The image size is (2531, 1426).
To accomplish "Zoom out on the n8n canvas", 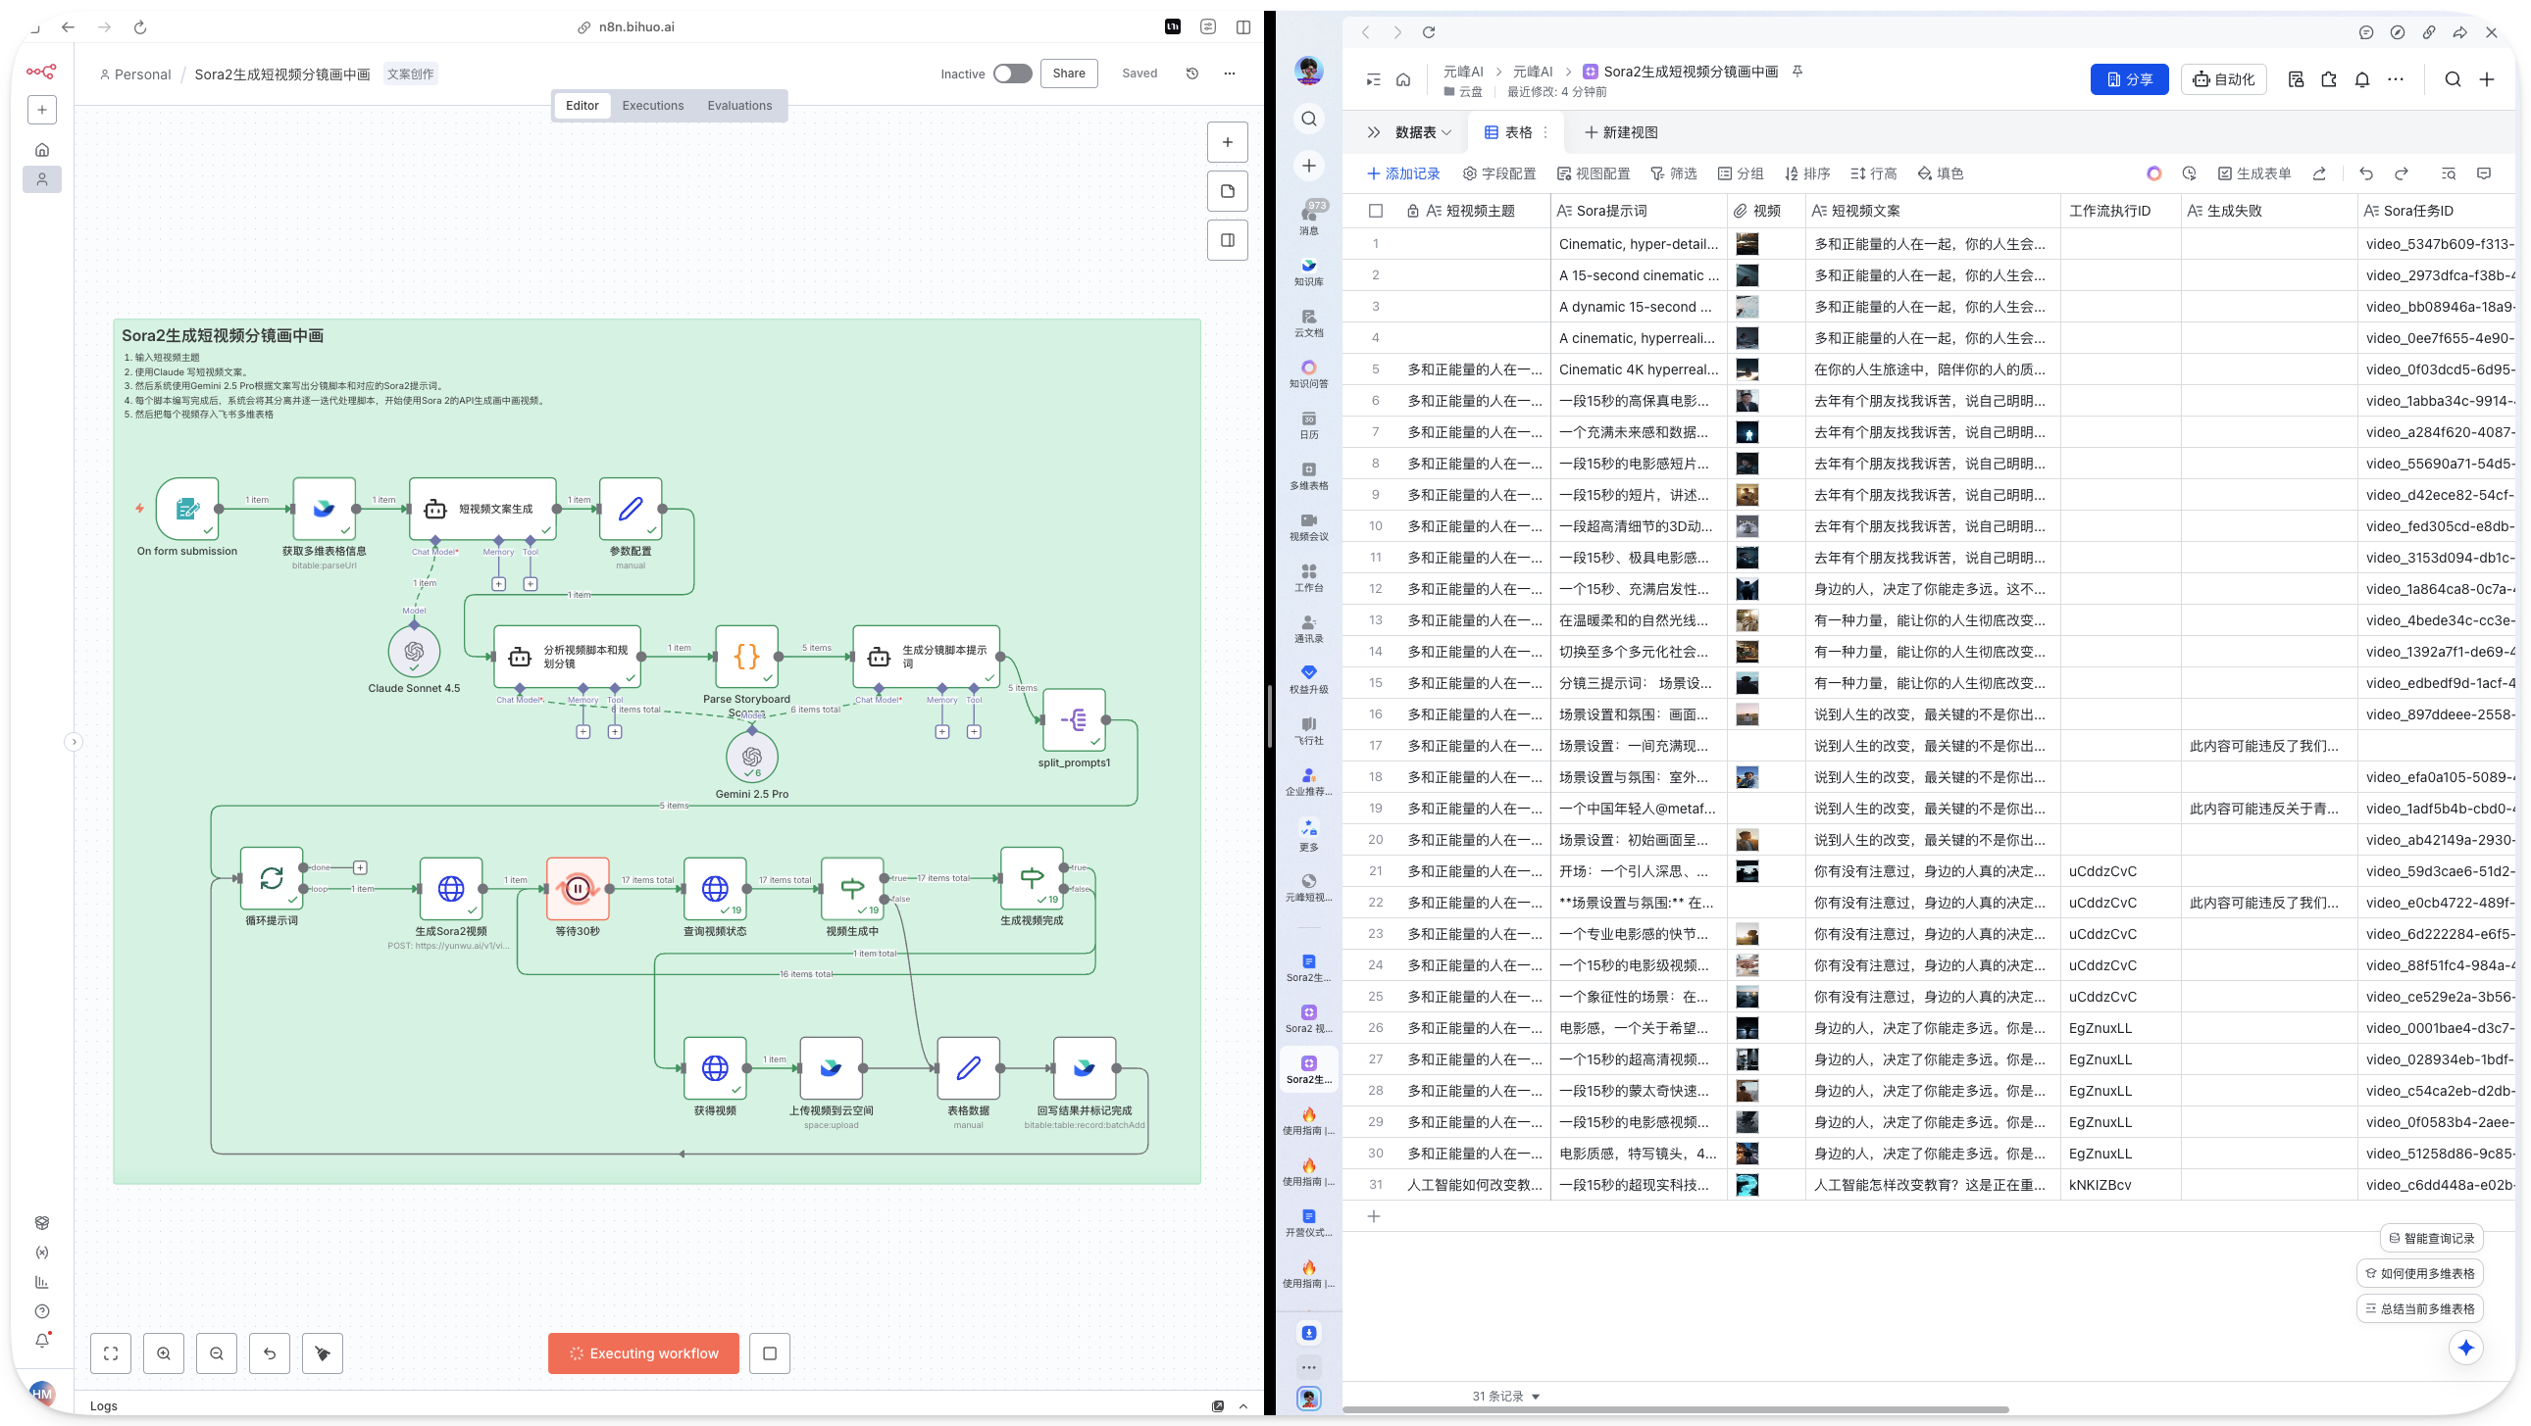I will (x=217, y=1353).
